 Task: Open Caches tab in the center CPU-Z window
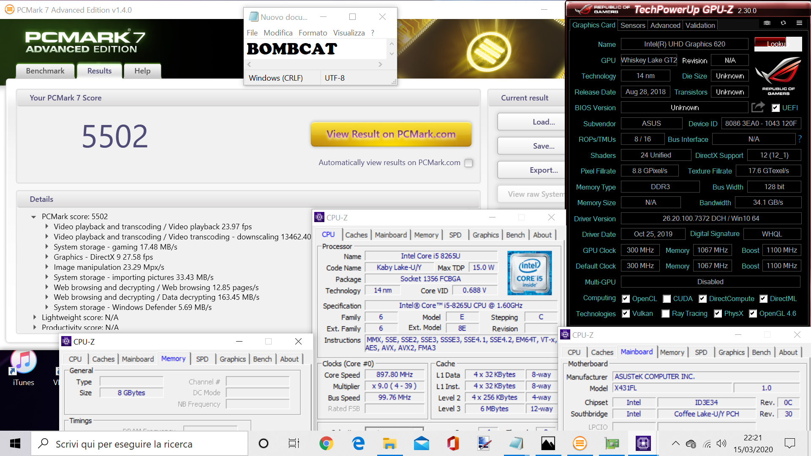coord(356,235)
